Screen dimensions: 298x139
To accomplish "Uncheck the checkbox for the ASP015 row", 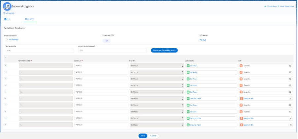I will pos(5,92).
